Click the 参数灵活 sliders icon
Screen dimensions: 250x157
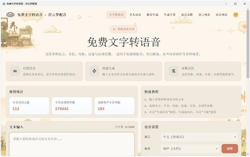click(173, 71)
